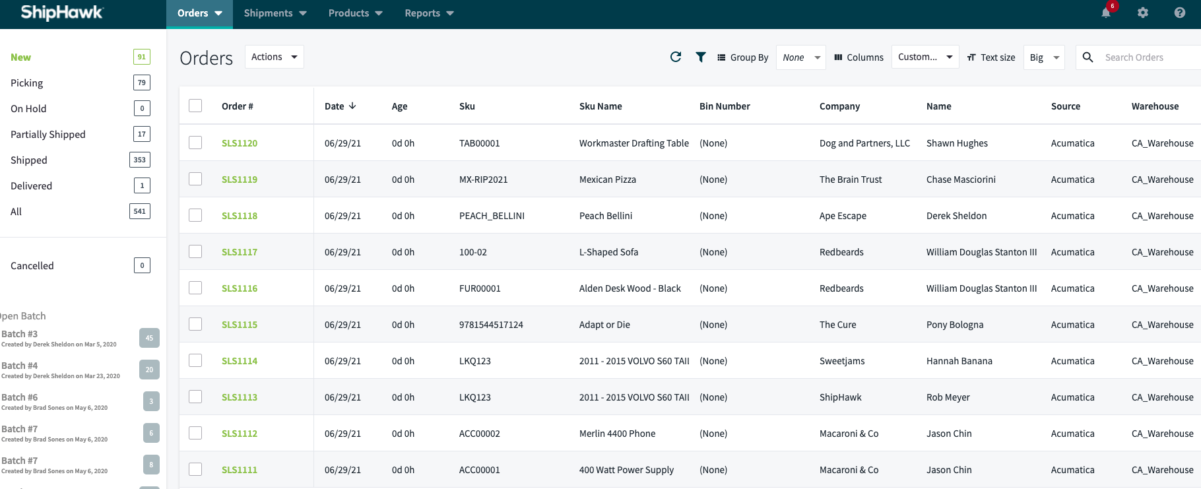The image size is (1201, 489).
Task: Click the Batch #4 count badge 20
Action: pos(149,370)
